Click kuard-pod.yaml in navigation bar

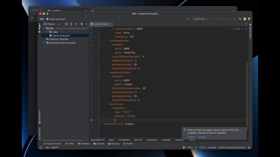(x=56, y=19)
